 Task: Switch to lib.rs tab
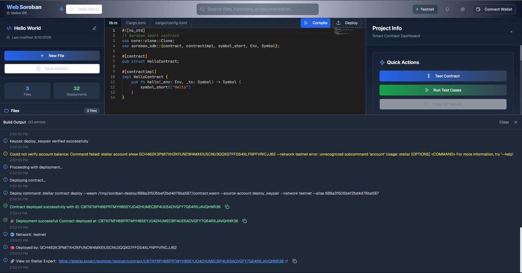[113, 23]
